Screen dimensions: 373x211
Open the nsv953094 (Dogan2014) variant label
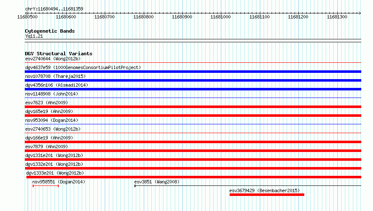pyautogui.click(x=52, y=120)
